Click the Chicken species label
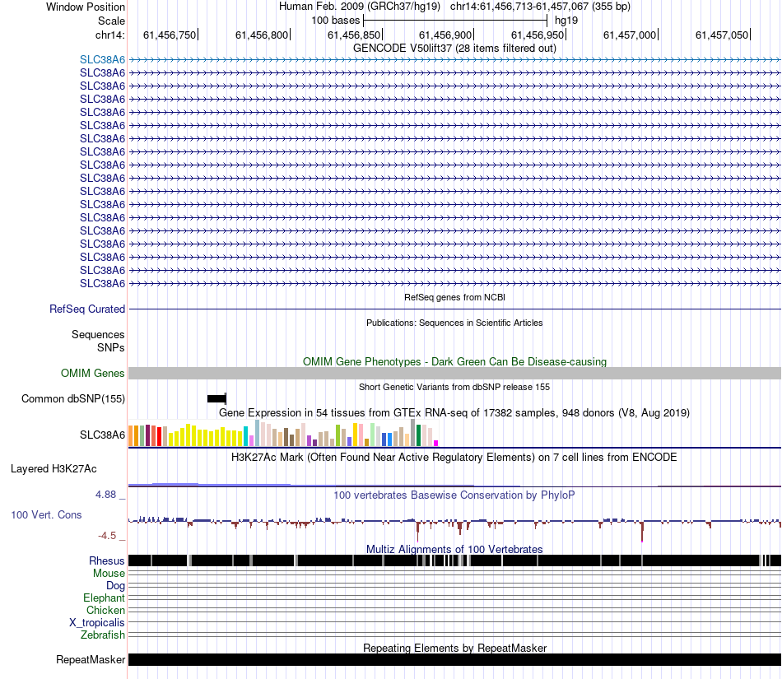782x679 pixels. point(105,610)
